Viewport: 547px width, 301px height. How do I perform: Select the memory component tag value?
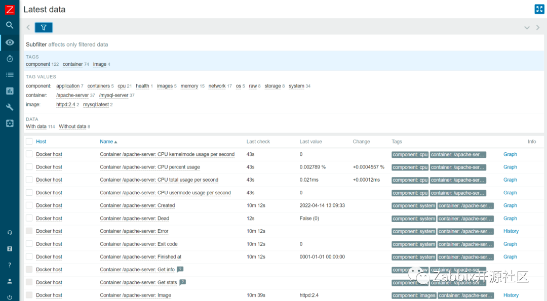click(x=189, y=85)
